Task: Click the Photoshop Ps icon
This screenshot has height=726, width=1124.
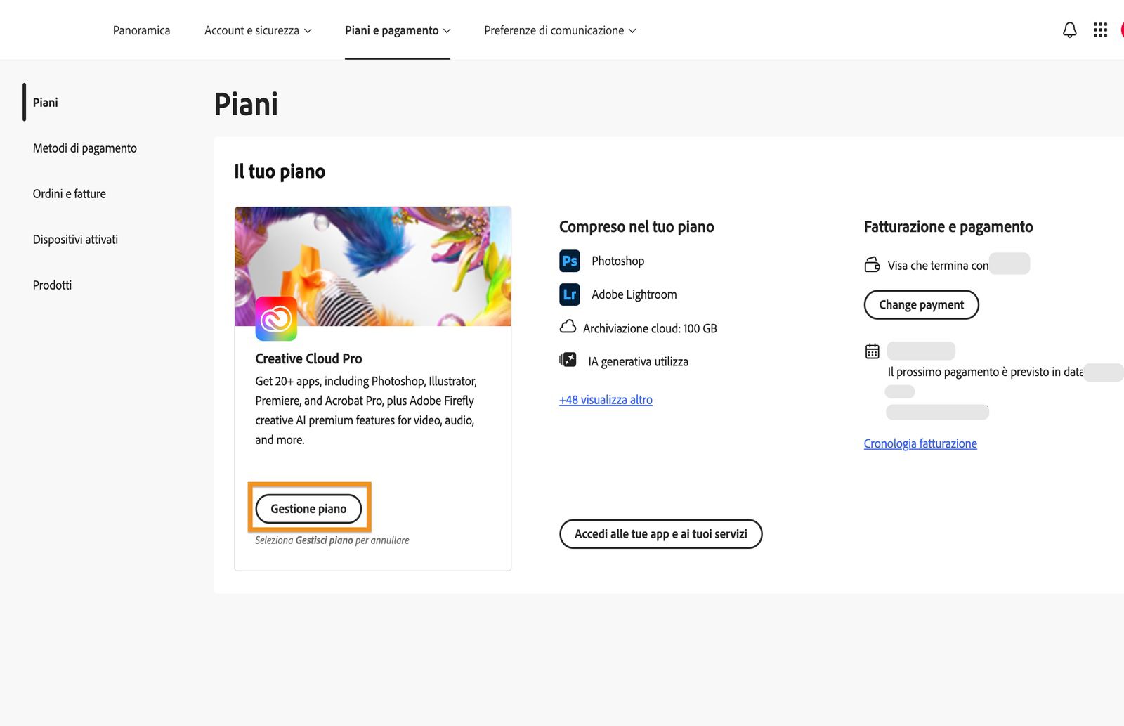Action: pyautogui.click(x=570, y=261)
